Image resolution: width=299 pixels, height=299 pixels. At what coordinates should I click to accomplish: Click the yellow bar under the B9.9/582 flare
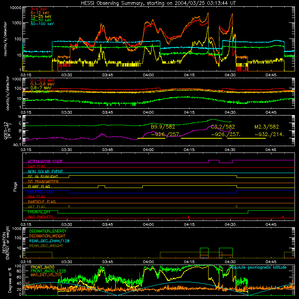point(151,138)
